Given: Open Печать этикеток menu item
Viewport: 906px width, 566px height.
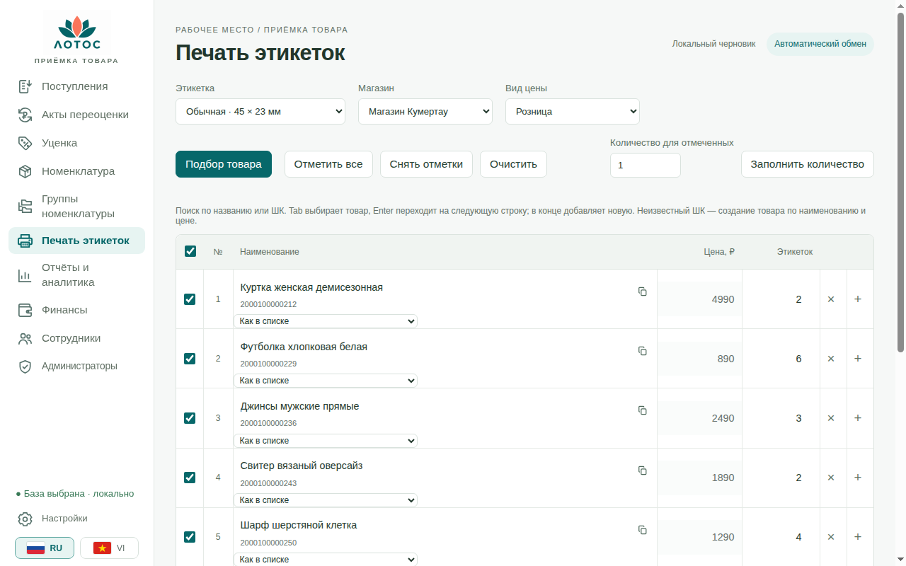Looking at the screenshot, I should click(x=76, y=241).
